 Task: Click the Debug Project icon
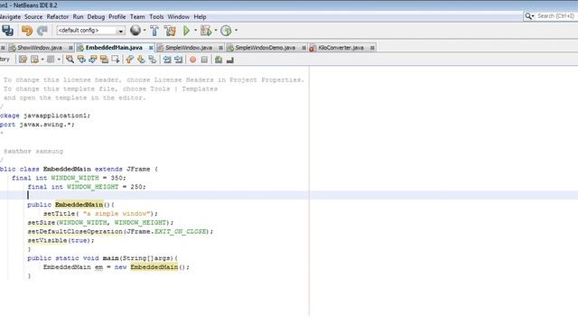point(206,31)
